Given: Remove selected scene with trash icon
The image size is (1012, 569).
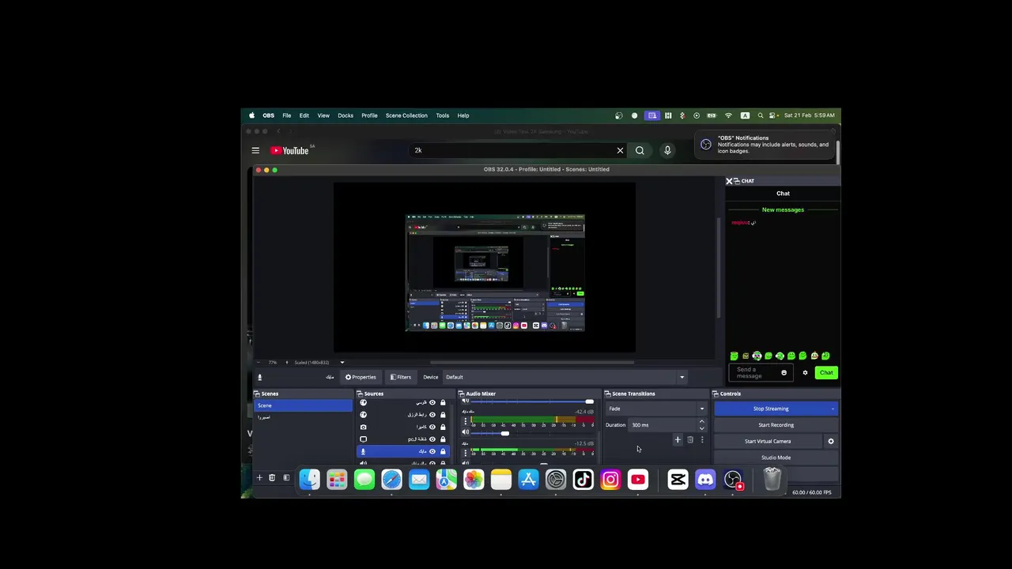Looking at the screenshot, I should click(x=272, y=477).
